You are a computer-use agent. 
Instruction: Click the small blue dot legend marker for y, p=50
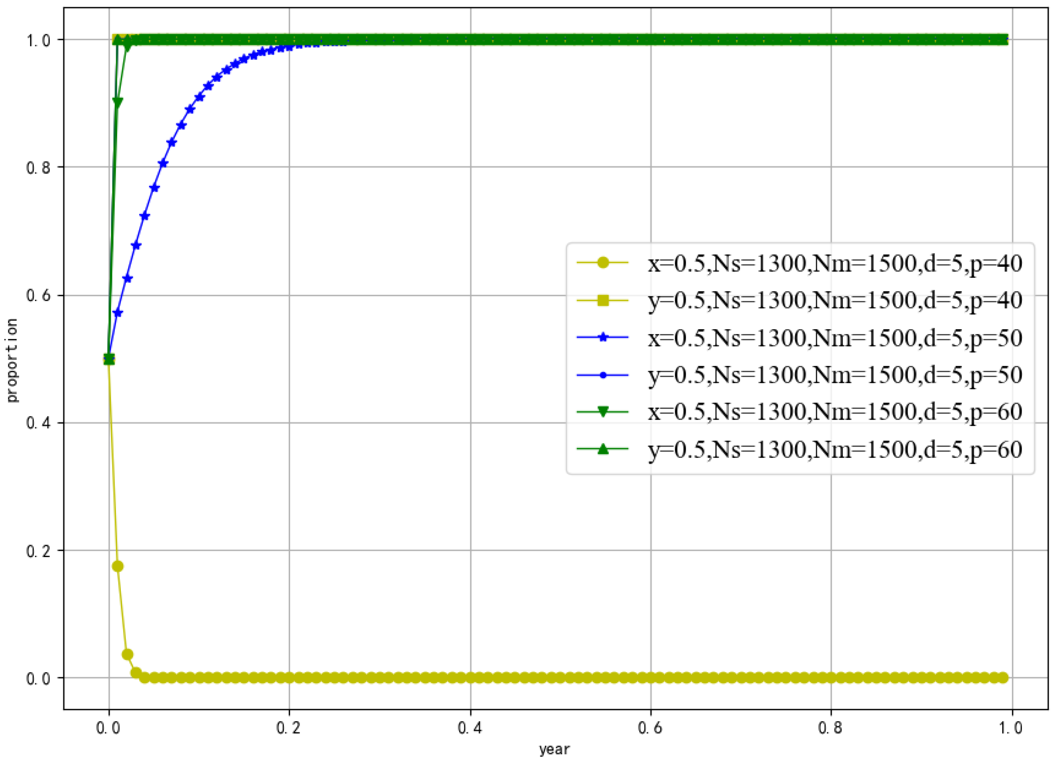click(x=603, y=375)
